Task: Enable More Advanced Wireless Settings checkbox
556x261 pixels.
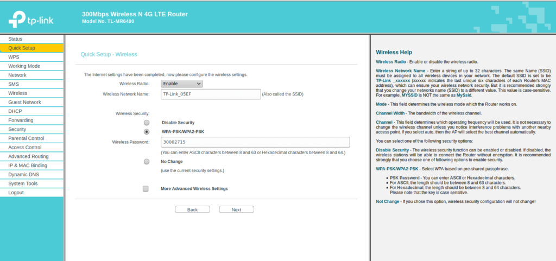Action: click(x=146, y=189)
